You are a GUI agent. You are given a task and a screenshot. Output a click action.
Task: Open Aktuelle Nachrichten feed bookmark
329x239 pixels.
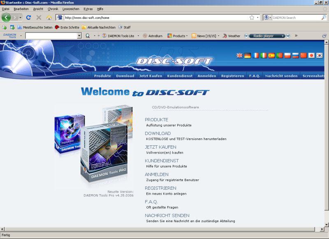[99, 27]
